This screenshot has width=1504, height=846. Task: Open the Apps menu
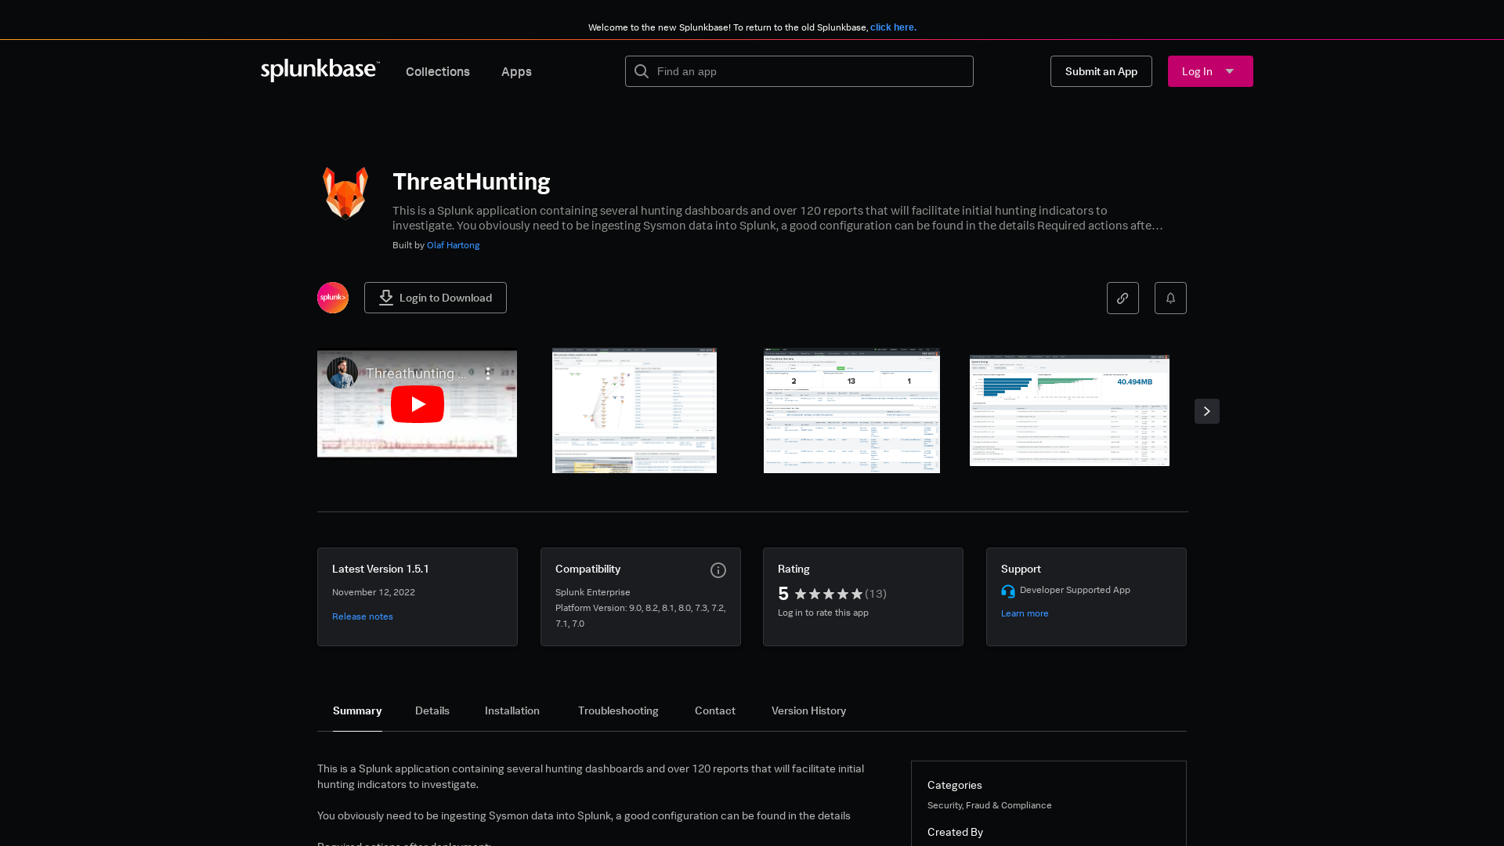click(516, 71)
